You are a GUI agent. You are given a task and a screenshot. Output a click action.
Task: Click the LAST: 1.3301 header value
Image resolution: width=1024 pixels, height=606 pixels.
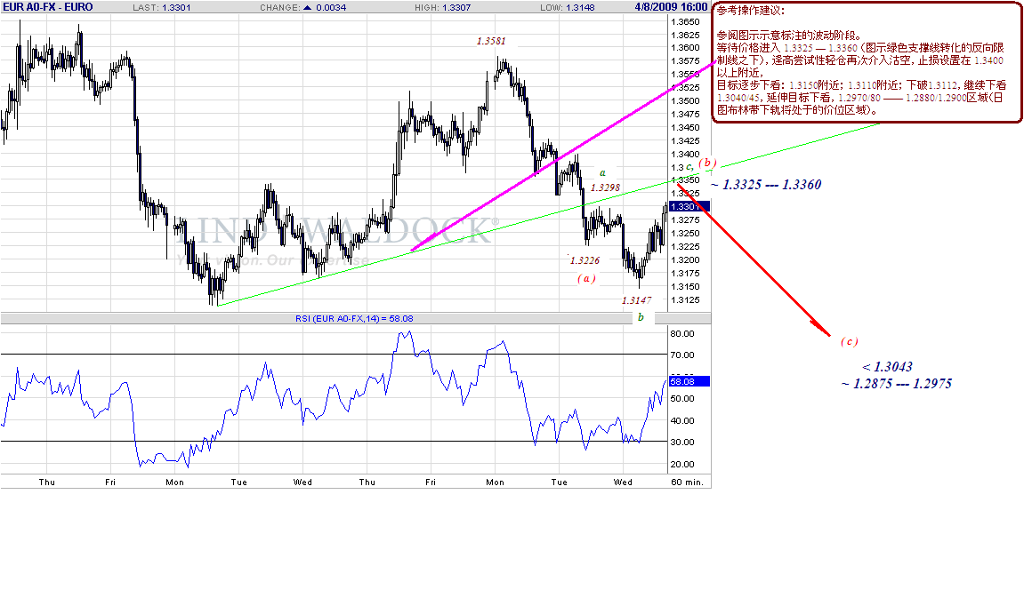[x=162, y=7]
